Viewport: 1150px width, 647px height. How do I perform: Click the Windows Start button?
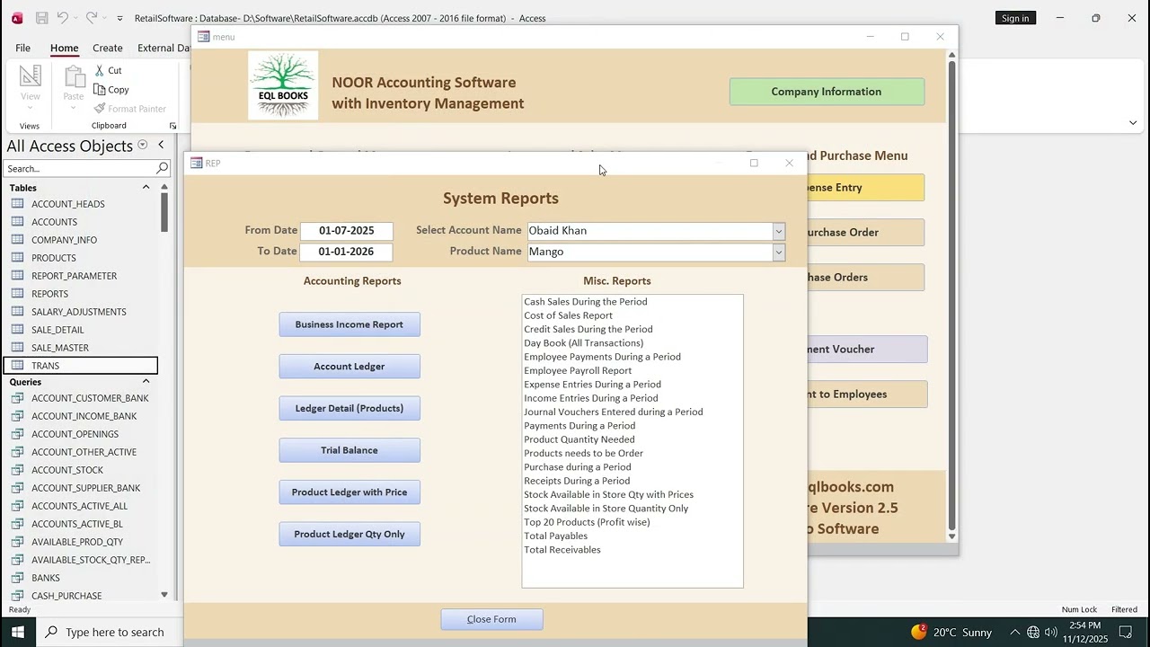click(18, 632)
